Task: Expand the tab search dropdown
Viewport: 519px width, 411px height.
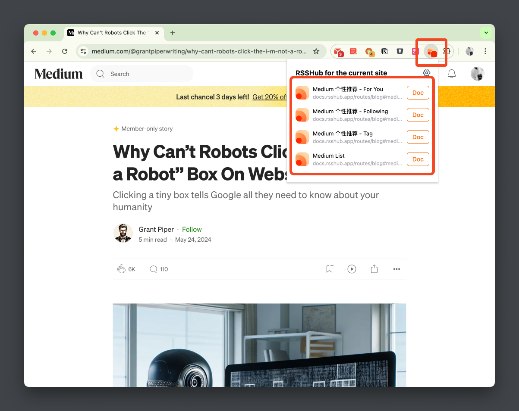Action: click(486, 33)
